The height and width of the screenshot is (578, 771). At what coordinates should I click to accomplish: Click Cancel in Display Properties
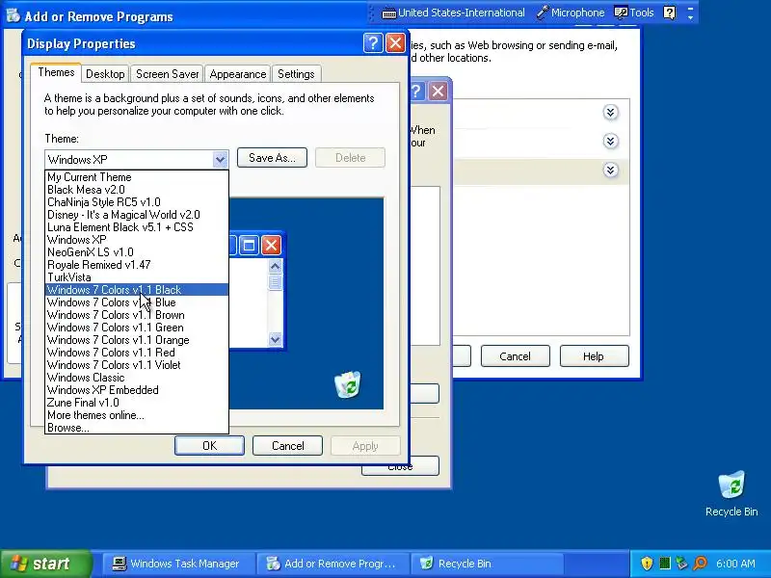287,446
